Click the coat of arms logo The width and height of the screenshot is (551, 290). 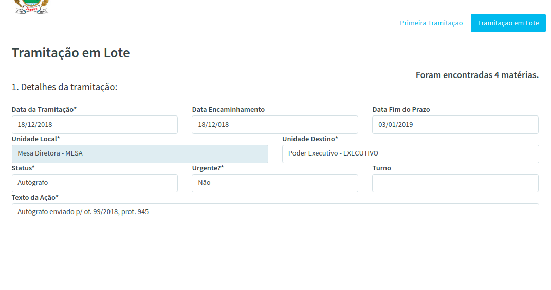tap(31, 7)
